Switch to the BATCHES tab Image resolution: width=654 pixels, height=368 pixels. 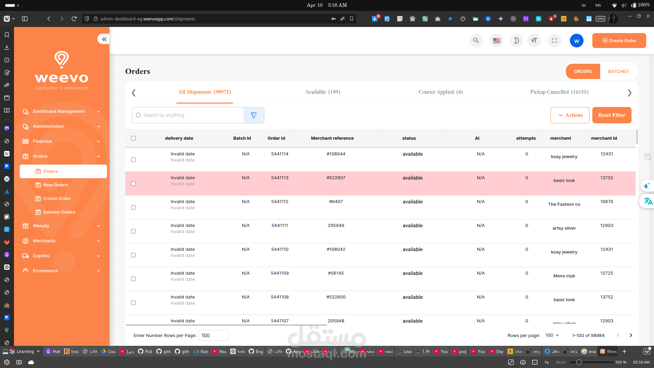pyautogui.click(x=618, y=71)
